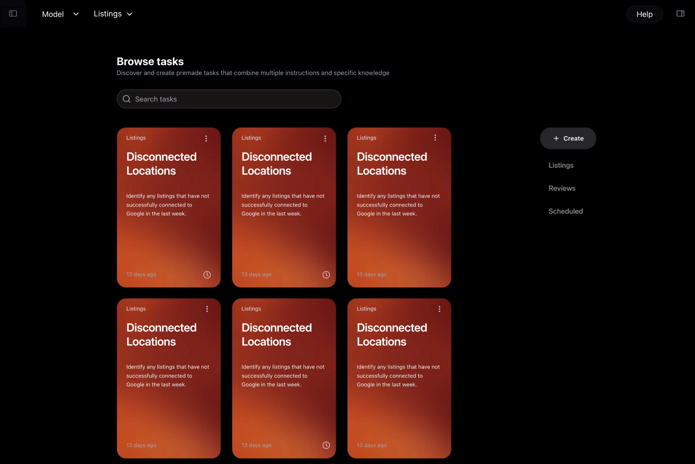The image size is (695, 464).
Task: Click the search magnifier icon
Action: 127,99
